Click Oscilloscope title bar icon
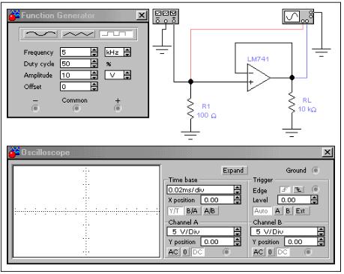Screen dimensions: 344x274 tap(14, 152)
